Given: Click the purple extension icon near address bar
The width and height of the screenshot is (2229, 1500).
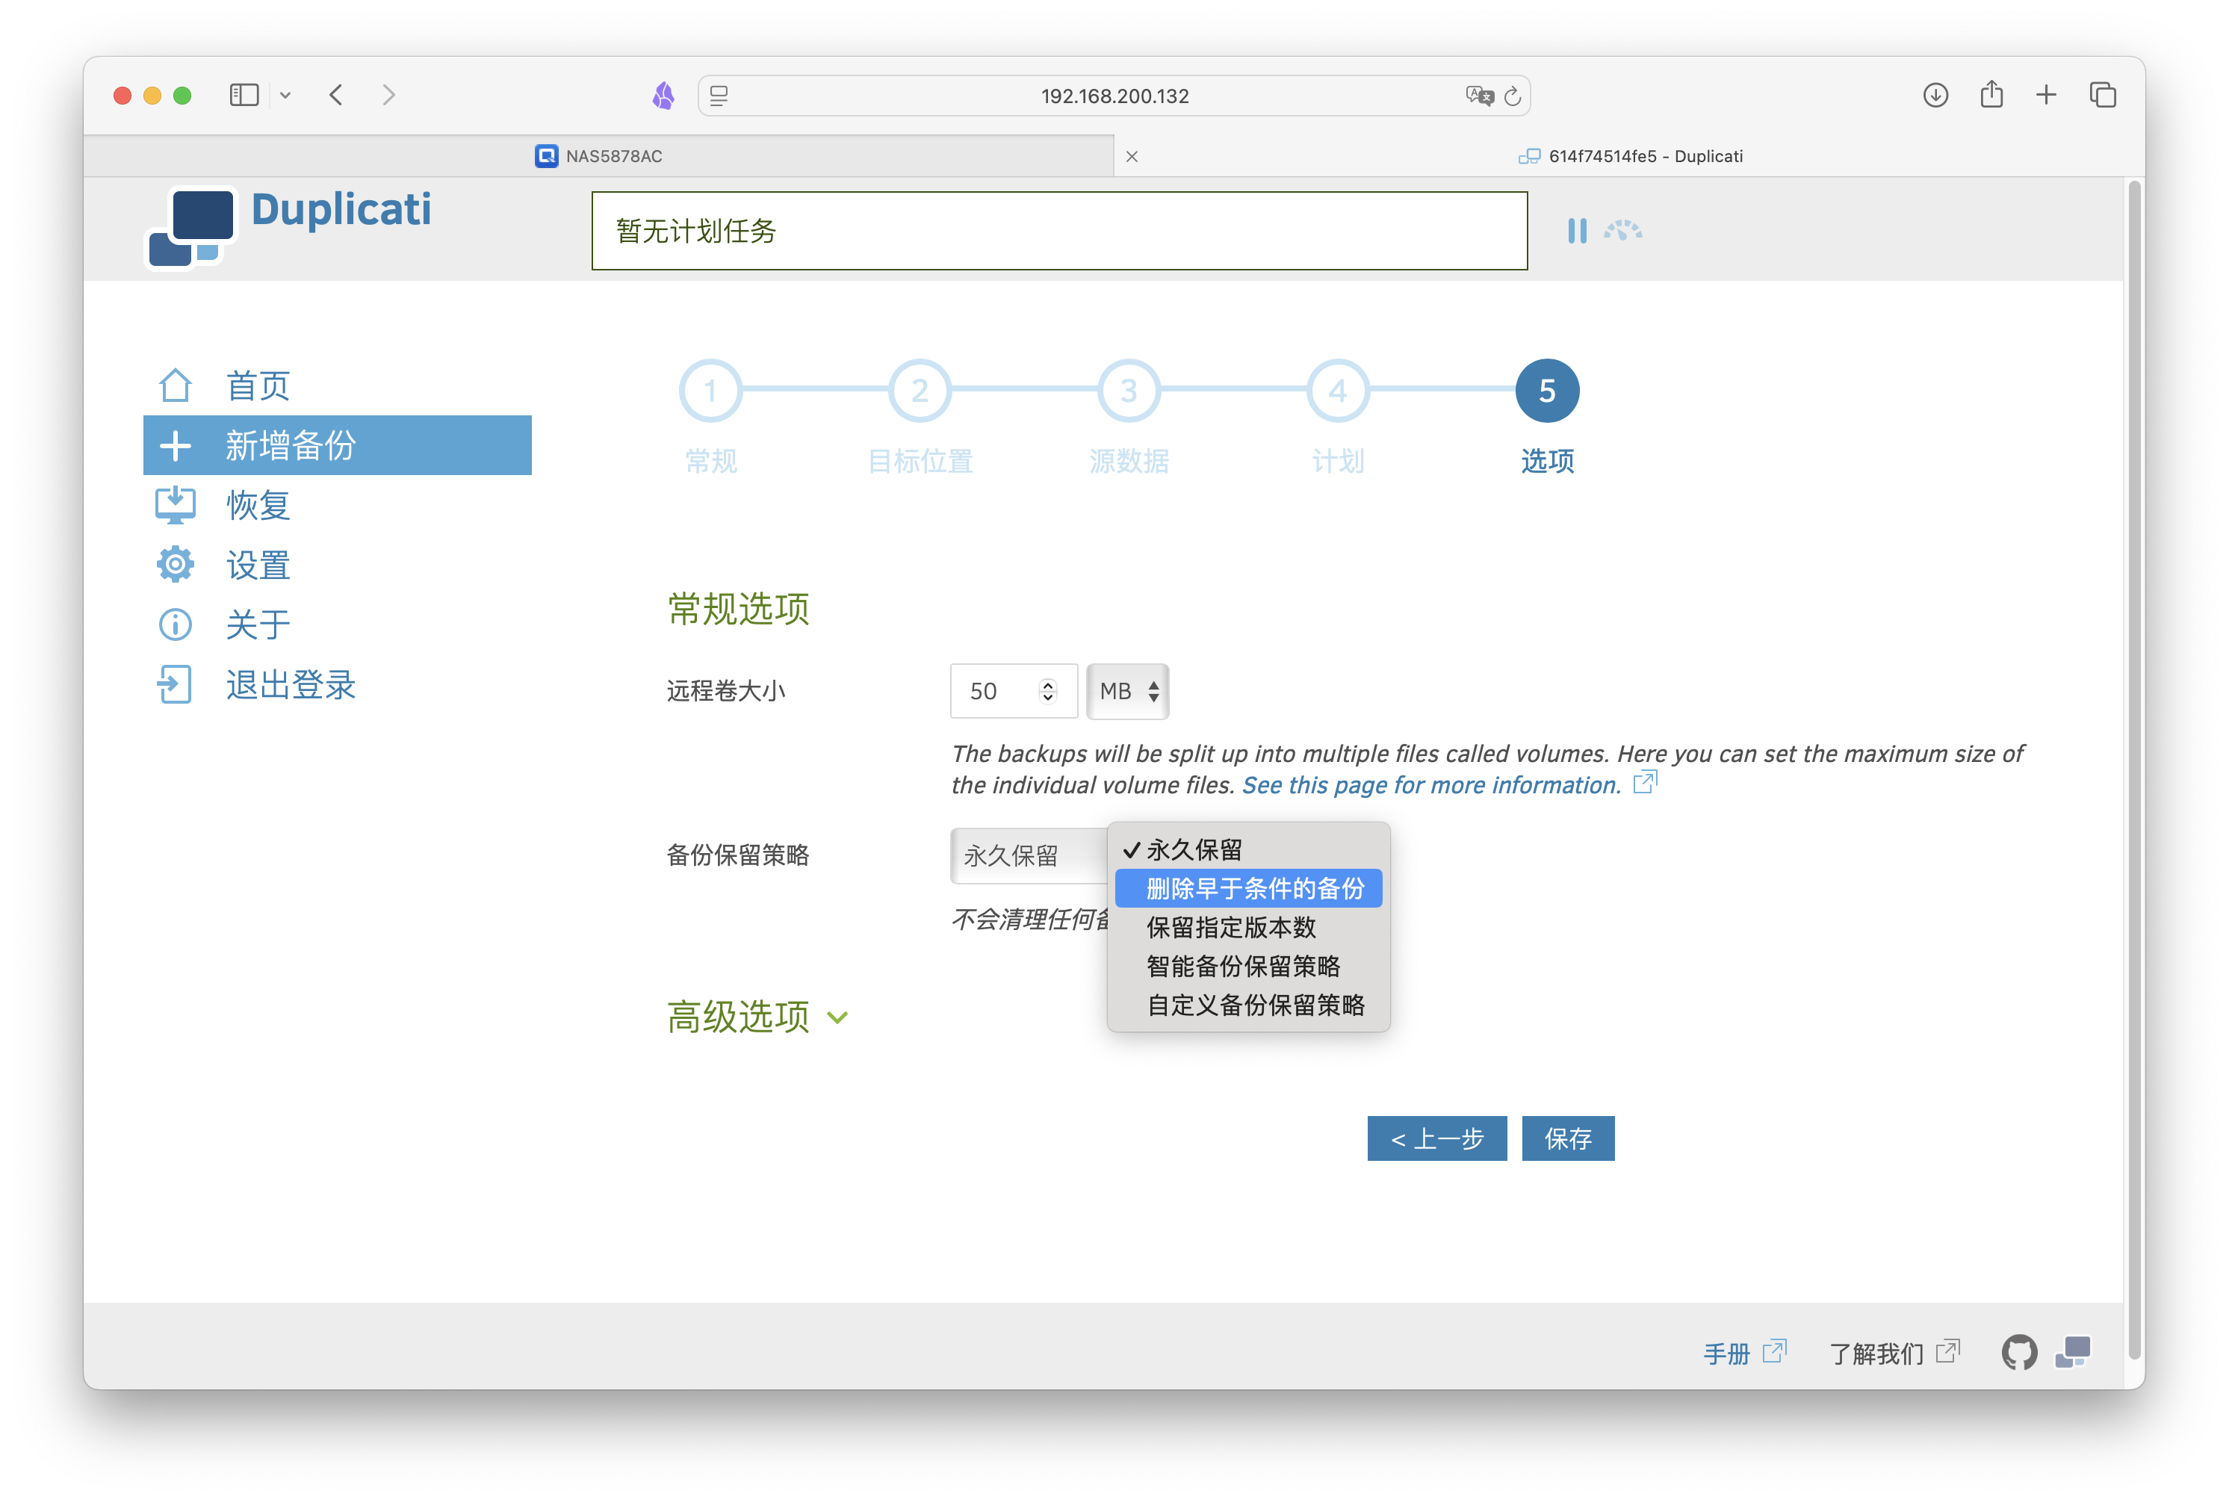Looking at the screenshot, I should pos(663,96).
